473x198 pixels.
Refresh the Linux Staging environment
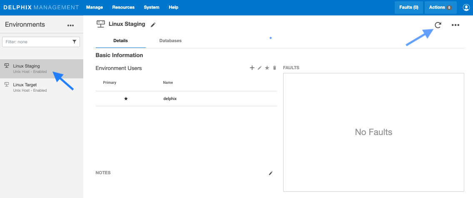(x=438, y=25)
